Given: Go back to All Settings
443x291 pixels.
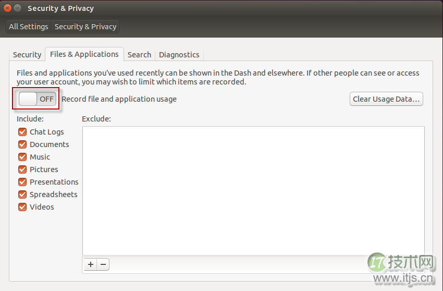Looking at the screenshot, I should [29, 27].
